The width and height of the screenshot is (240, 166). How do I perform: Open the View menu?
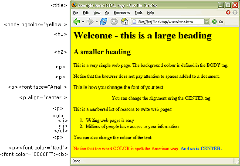point(97,13)
